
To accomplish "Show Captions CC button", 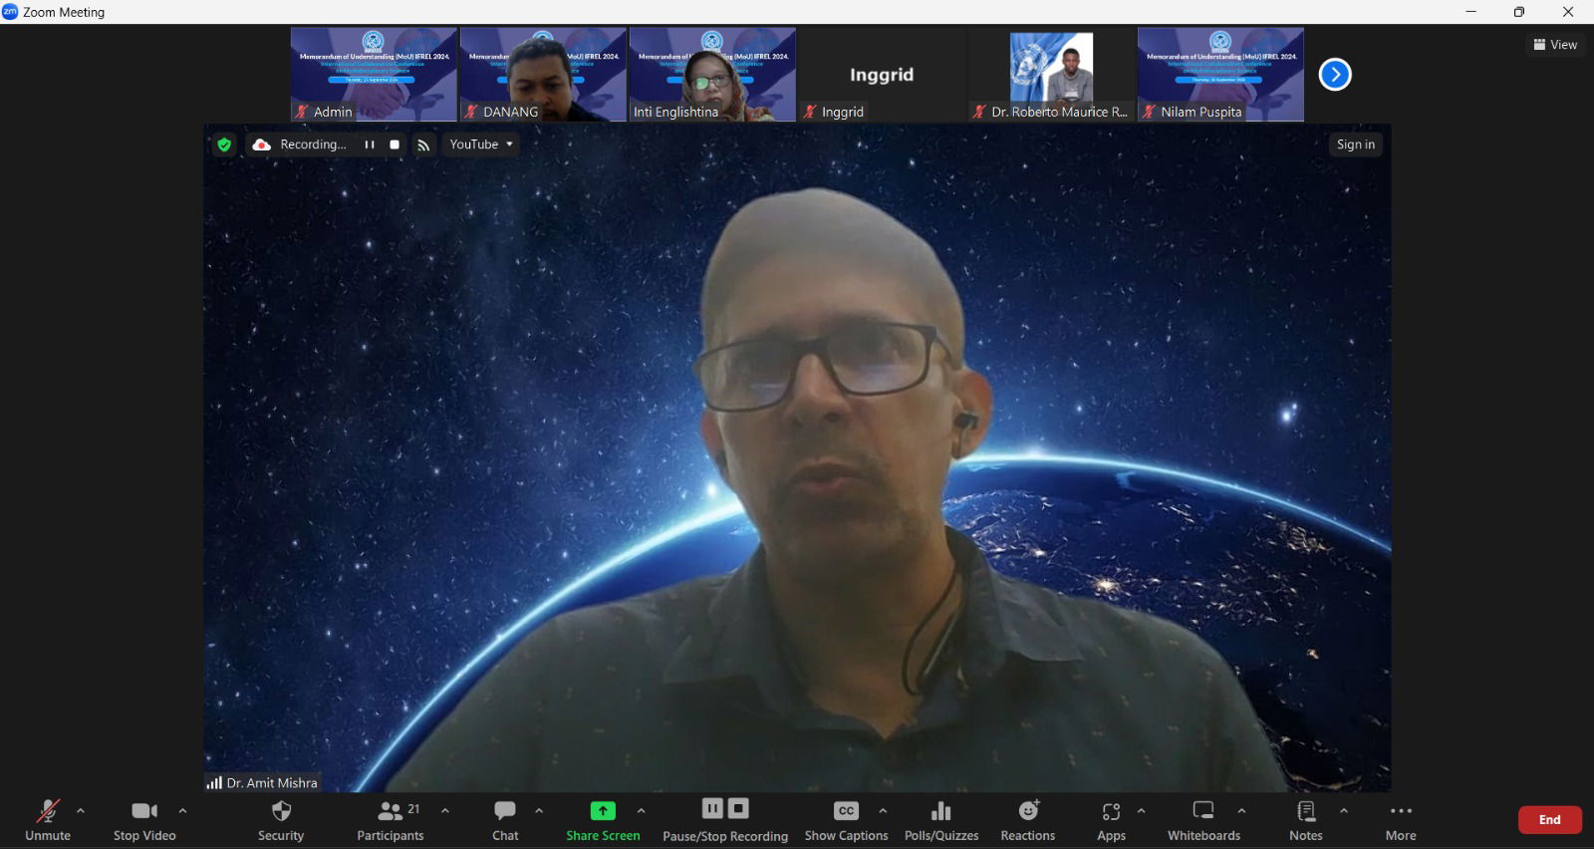I will (x=846, y=821).
